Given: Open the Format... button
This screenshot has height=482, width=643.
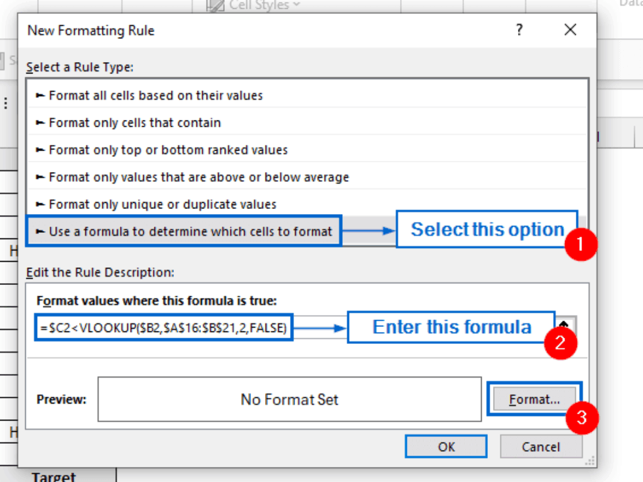Looking at the screenshot, I should [x=534, y=399].
